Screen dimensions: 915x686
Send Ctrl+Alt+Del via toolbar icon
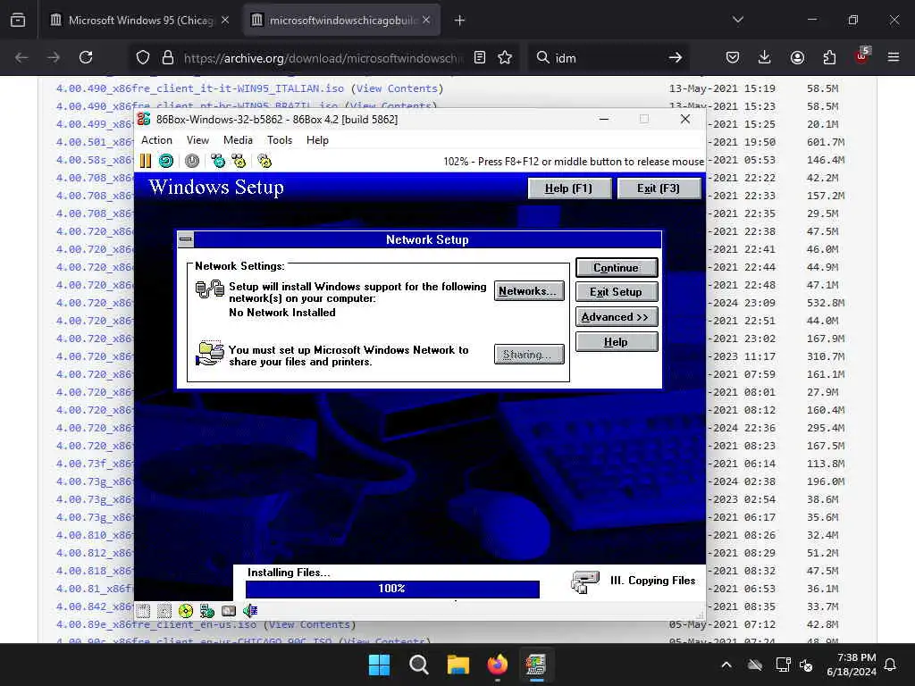[218, 161]
